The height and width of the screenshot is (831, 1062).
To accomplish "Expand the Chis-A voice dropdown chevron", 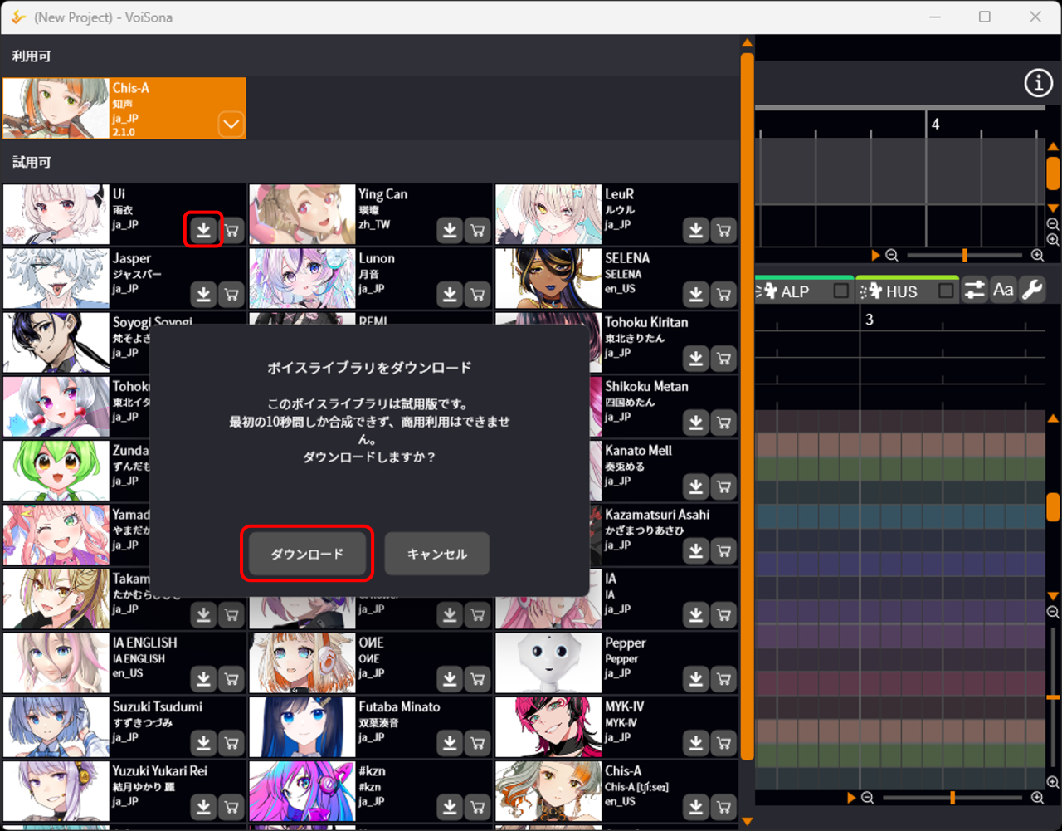I will [231, 125].
